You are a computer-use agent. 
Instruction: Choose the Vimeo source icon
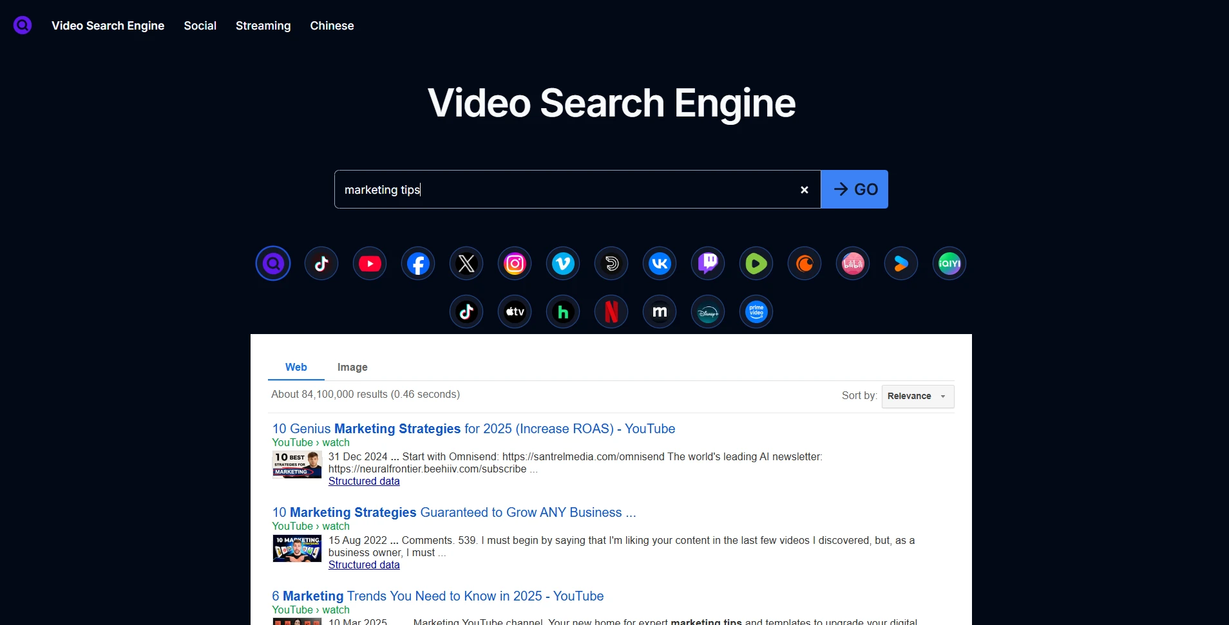tap(563, 263)
